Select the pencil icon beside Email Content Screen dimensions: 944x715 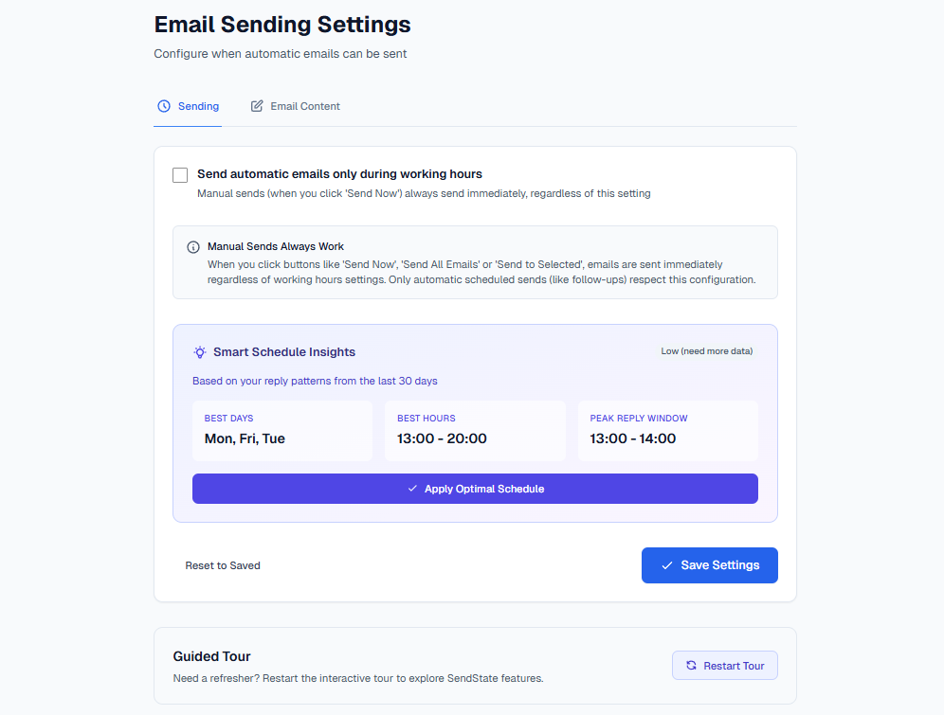tap(256, 106)
